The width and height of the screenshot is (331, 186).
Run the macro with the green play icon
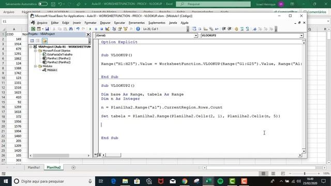tap(90, 29)
